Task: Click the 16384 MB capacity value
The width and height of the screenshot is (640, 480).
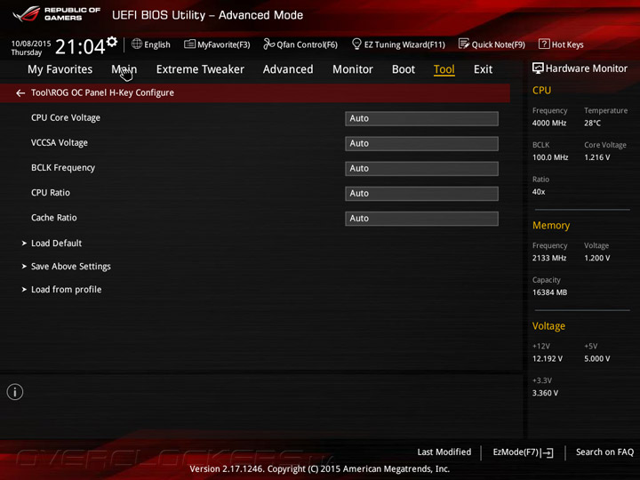Action: pos(550,292)
